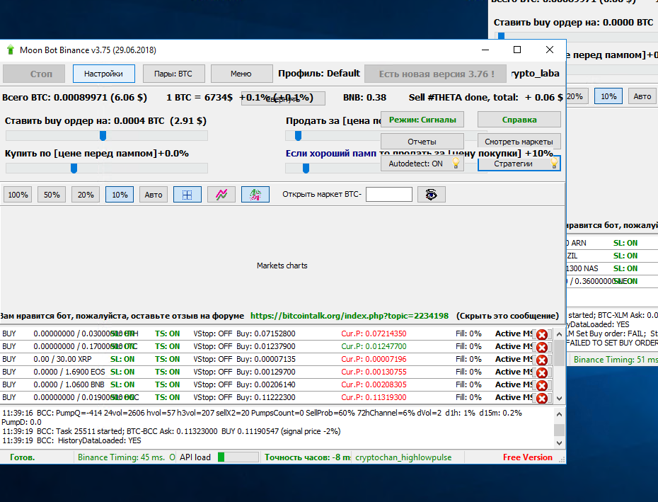Open Настройки settings
The height and width of the screenshot is (502, 658).
(x=103, y=74)
